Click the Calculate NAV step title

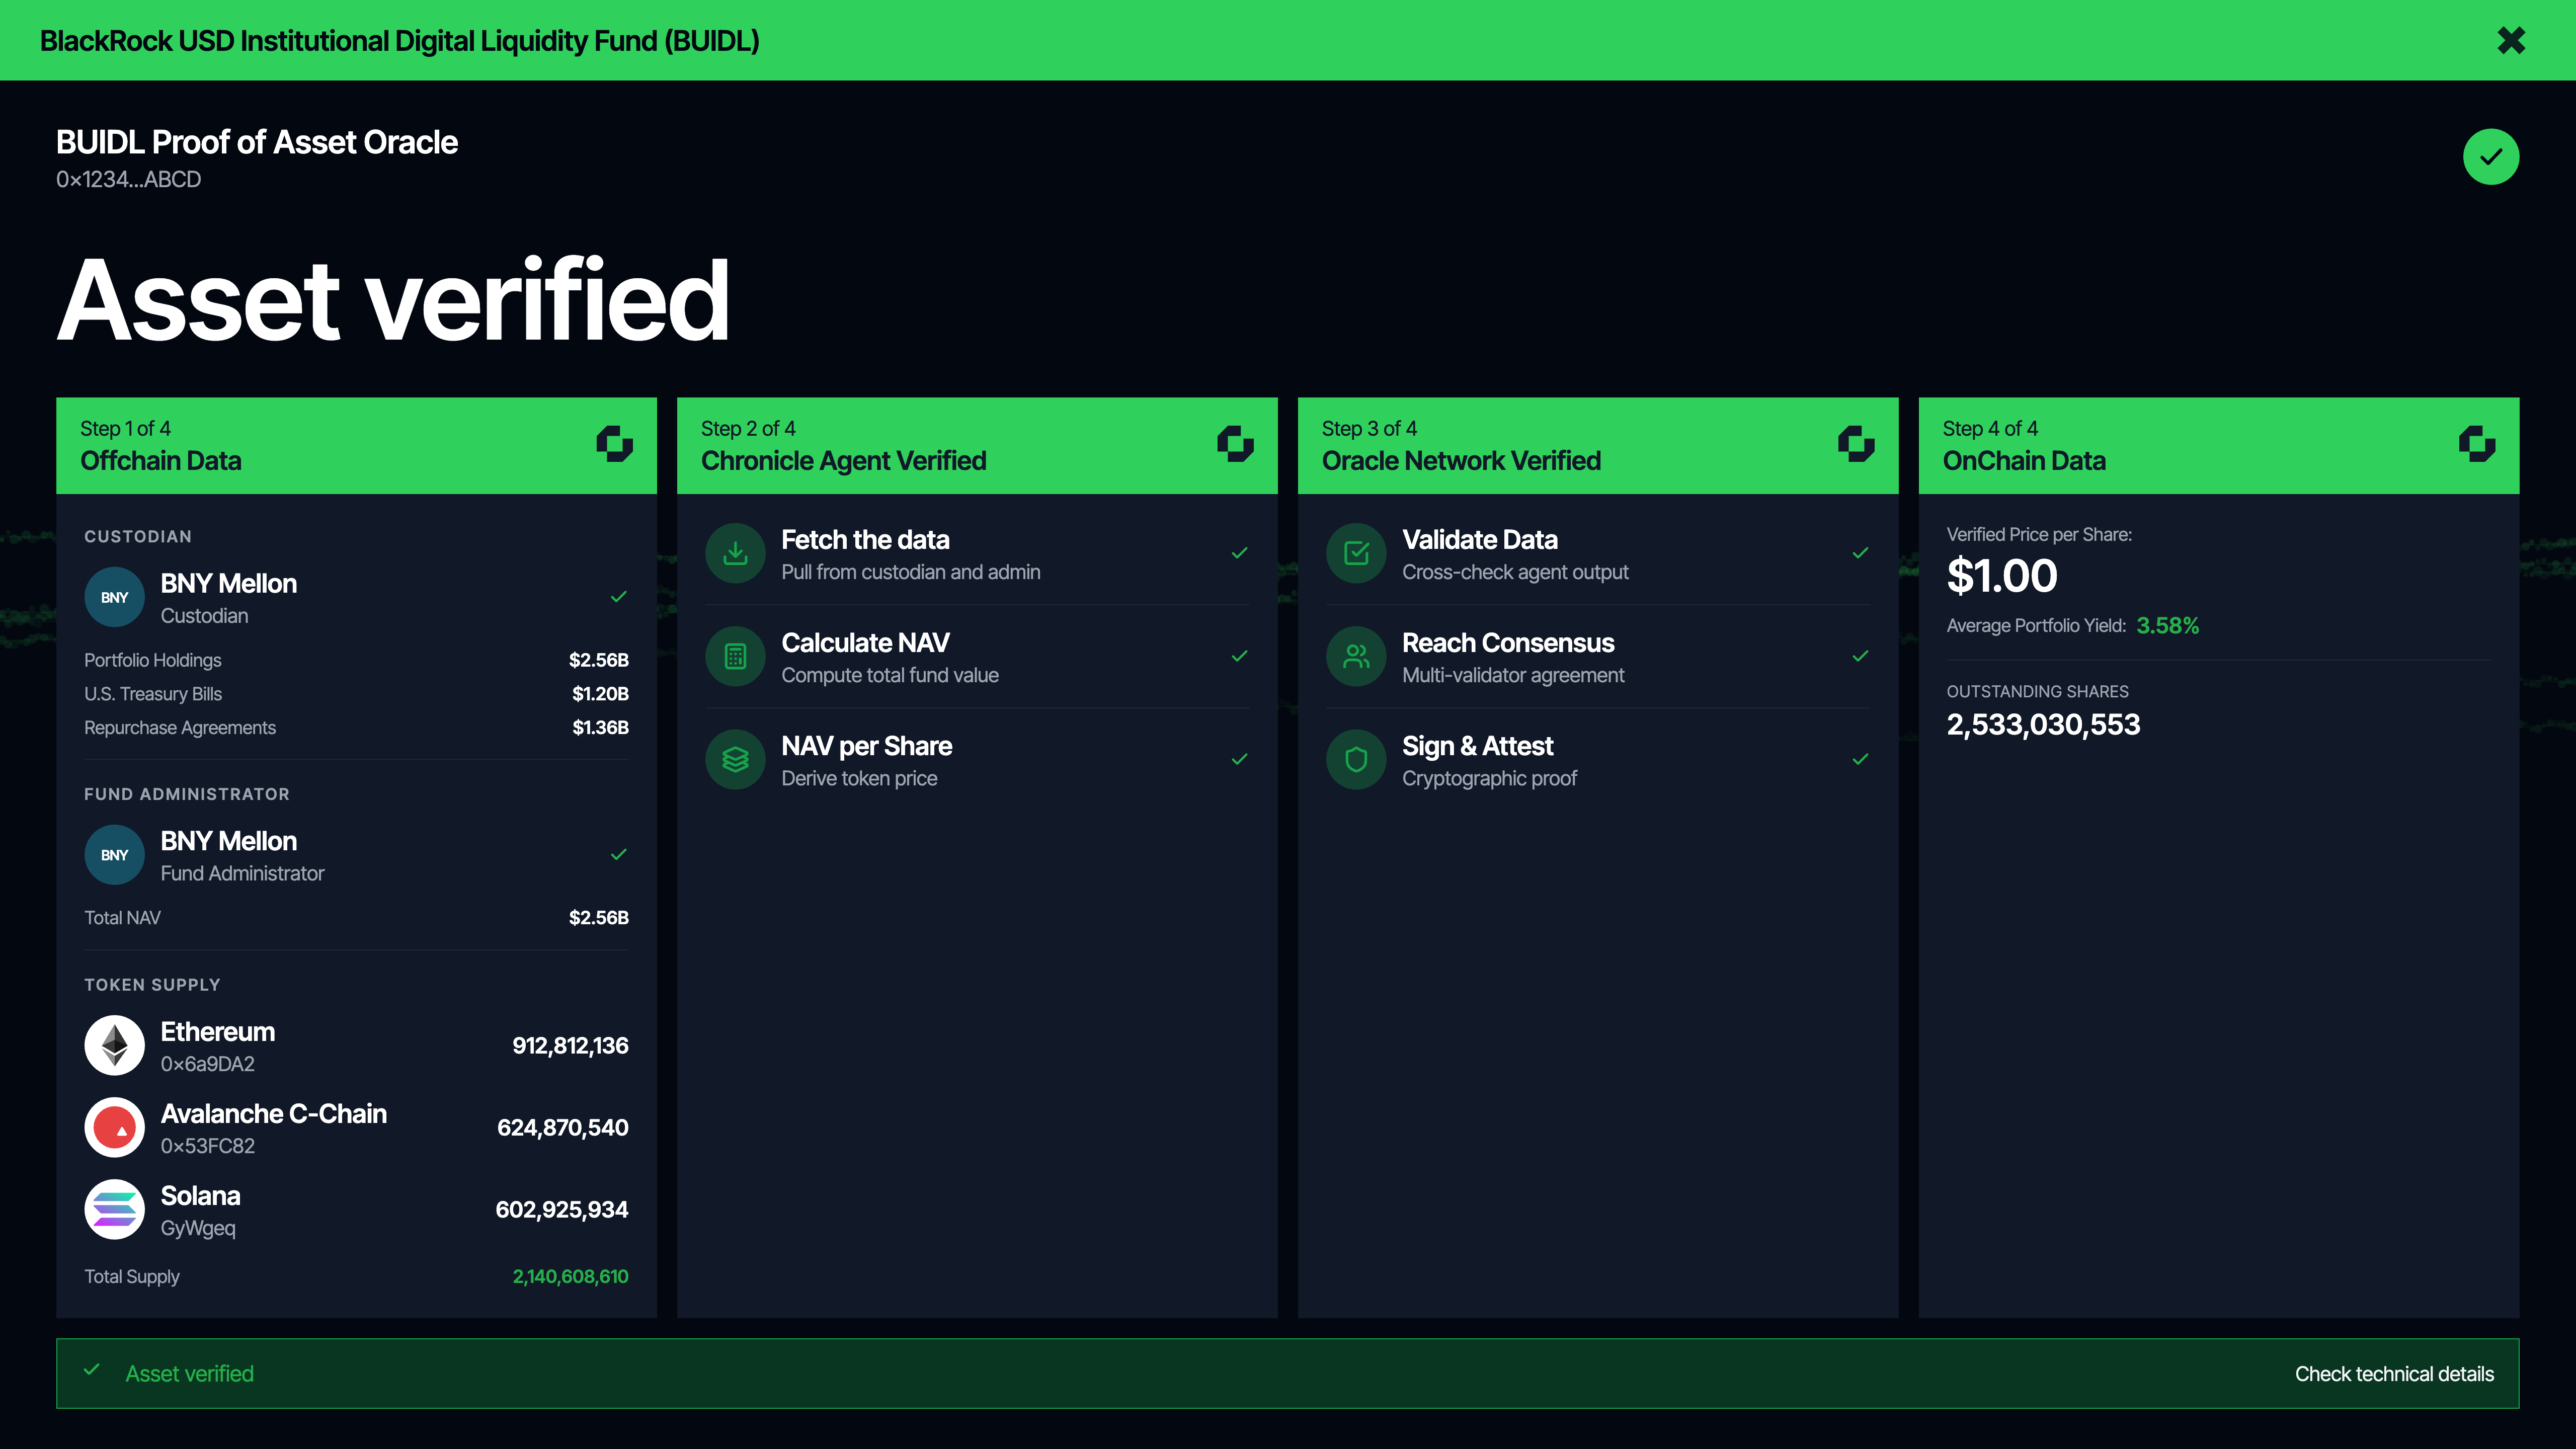865,643
